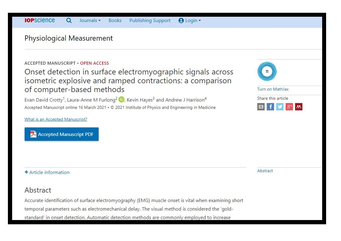Open the Journals dropdown
Image resolution: width=341 pixels, height=241 pixels.
pyautogui.click(x=89, y=20)
